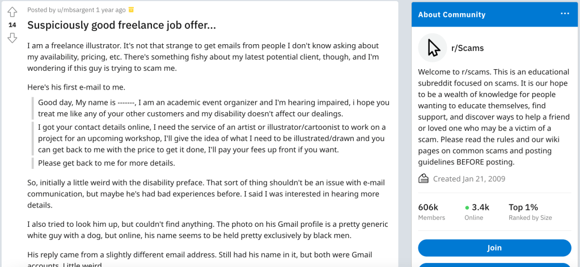Join the r/Scams community

tap(494, 248)
